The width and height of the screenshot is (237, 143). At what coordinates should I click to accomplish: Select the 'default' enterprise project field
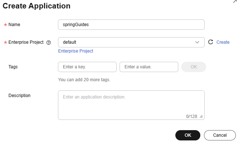[x=131, y=42]
